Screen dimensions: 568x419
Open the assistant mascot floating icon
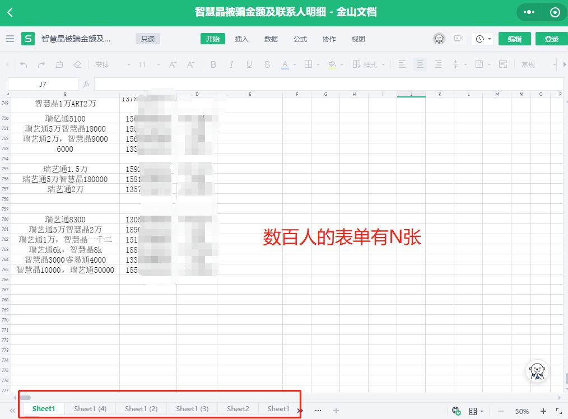coord(537,371)
